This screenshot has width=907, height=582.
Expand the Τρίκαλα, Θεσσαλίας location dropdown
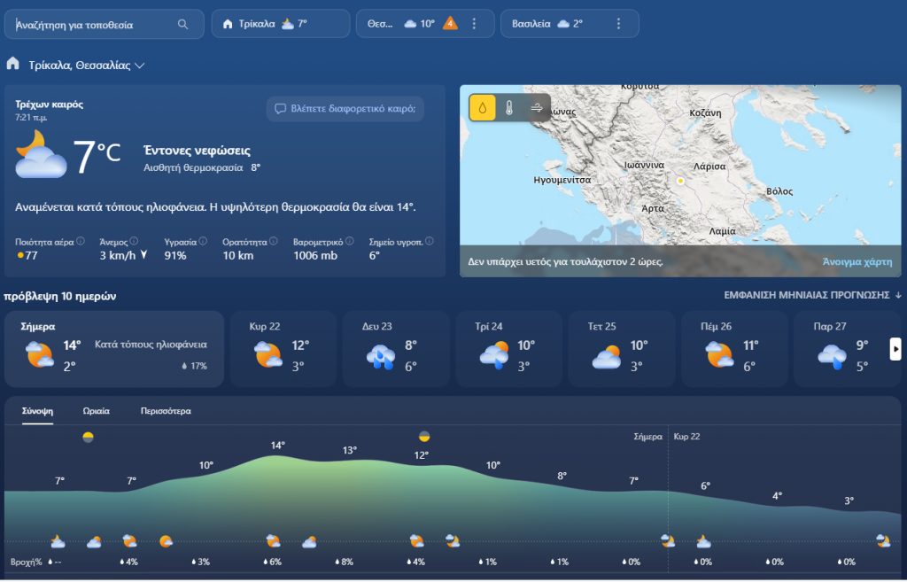click(x=140, y=66)
